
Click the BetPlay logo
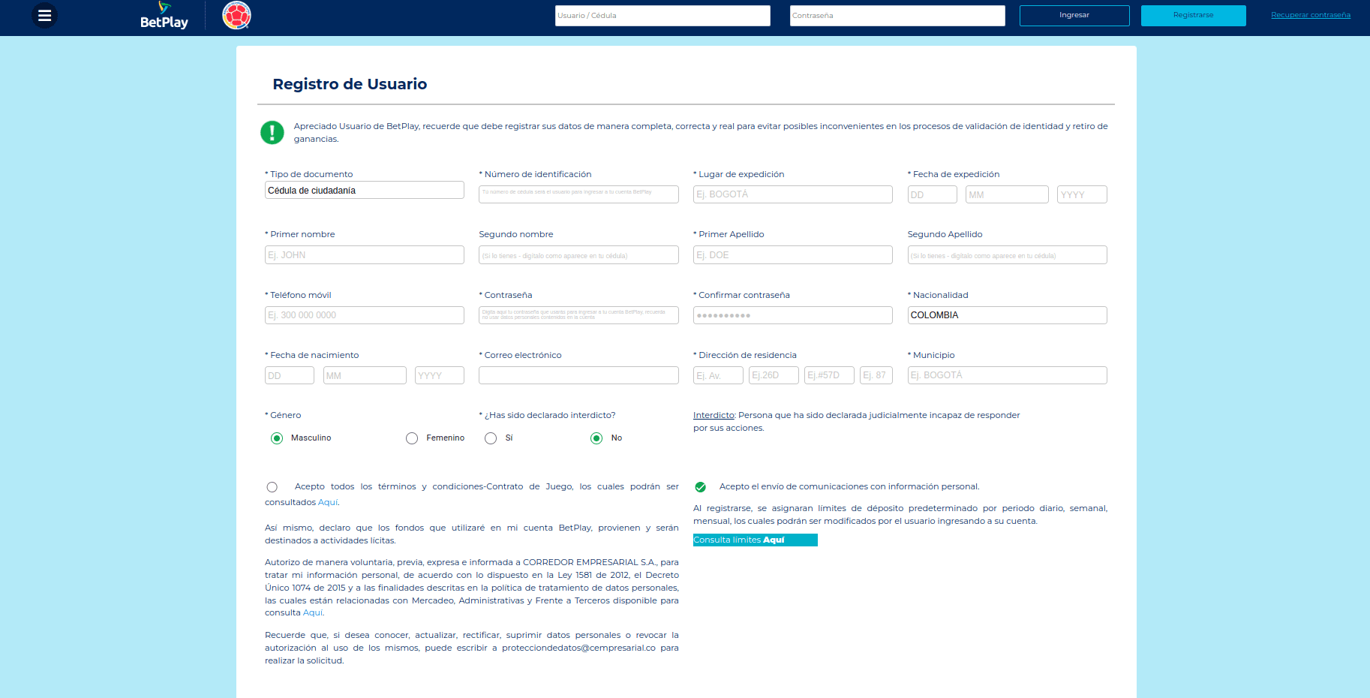164,16
